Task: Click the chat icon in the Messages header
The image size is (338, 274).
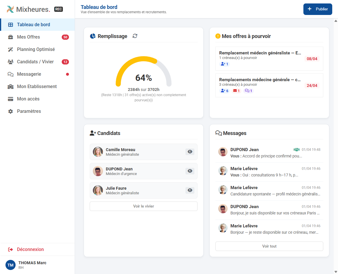Action: (219, 133)
